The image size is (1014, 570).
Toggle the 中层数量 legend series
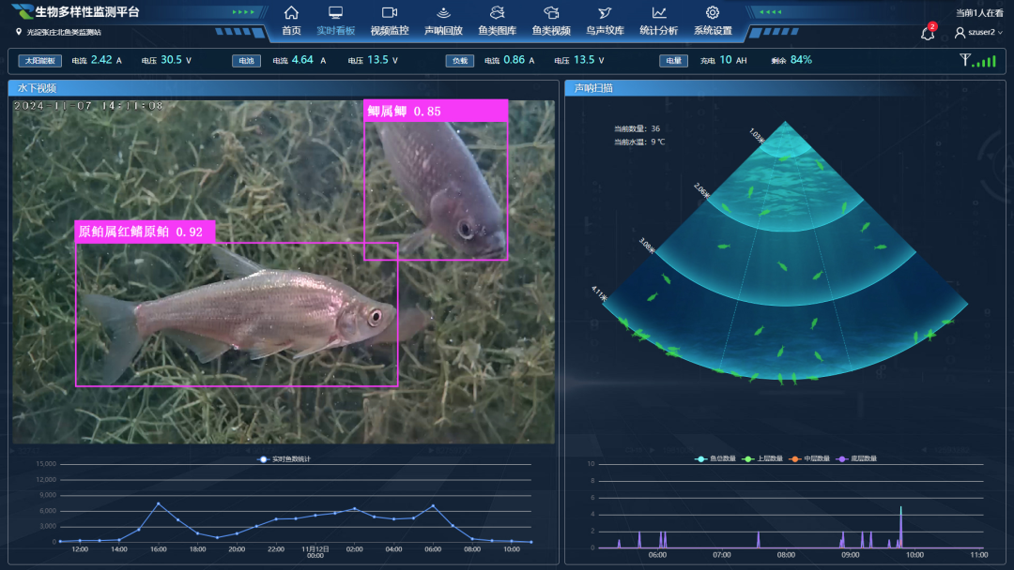tap(808, 458)
